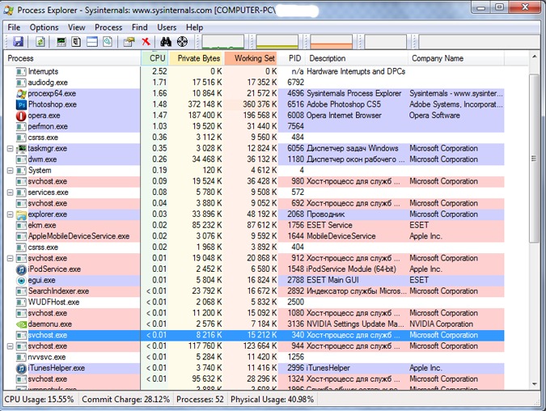
Task: Sort by the Private Bytes column header
Action: (x=198, y=58)
